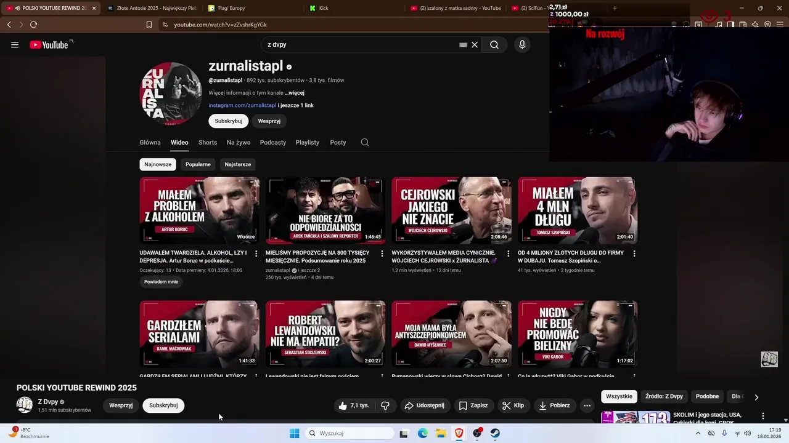Open the instagram.com/zurnalistapl link
The width and height of the screenshot is (789, 443).
(242, 105)
